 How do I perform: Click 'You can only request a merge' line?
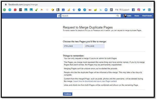click(x=91, y=58)
